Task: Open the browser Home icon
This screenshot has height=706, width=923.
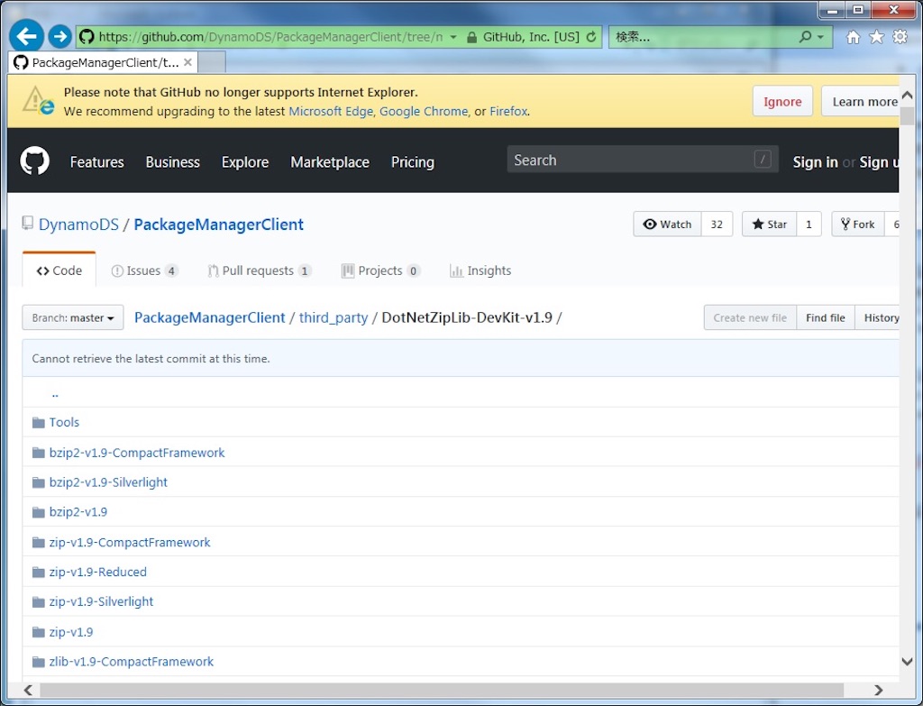Action: [853, 37]
